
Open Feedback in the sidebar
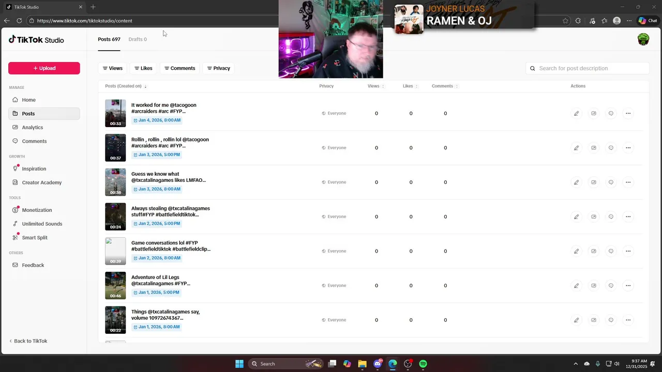point(44,265)
